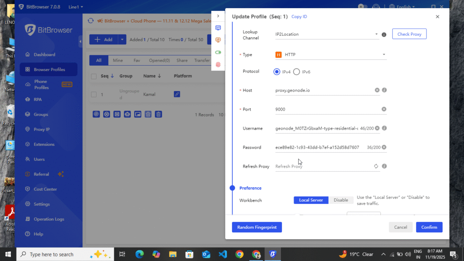Image resolution: width=464 pixels, height=261 pixels.
Task: Click the trash icon to batch delete profiles
Action: (x=158, y=114)
